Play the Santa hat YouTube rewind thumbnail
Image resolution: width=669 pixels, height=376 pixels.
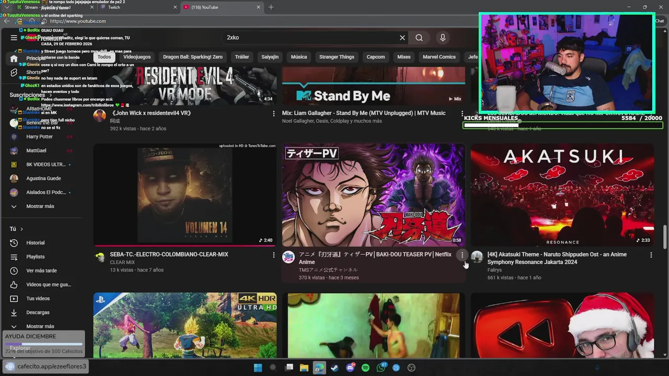coord(562,325)
